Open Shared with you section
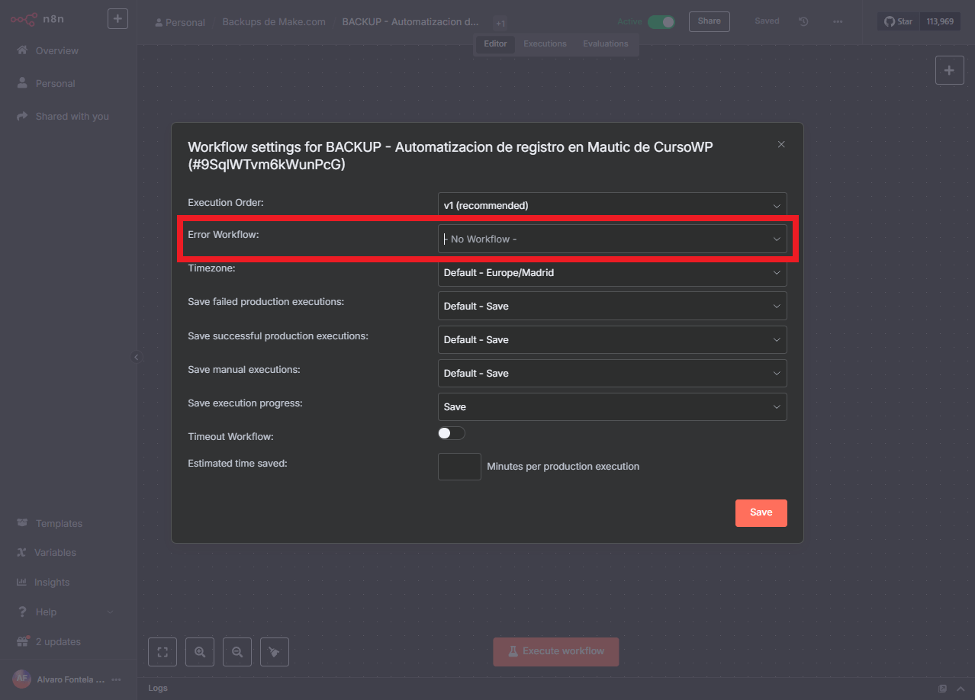Viewport: 975px width, 700px height. [72, 116]
